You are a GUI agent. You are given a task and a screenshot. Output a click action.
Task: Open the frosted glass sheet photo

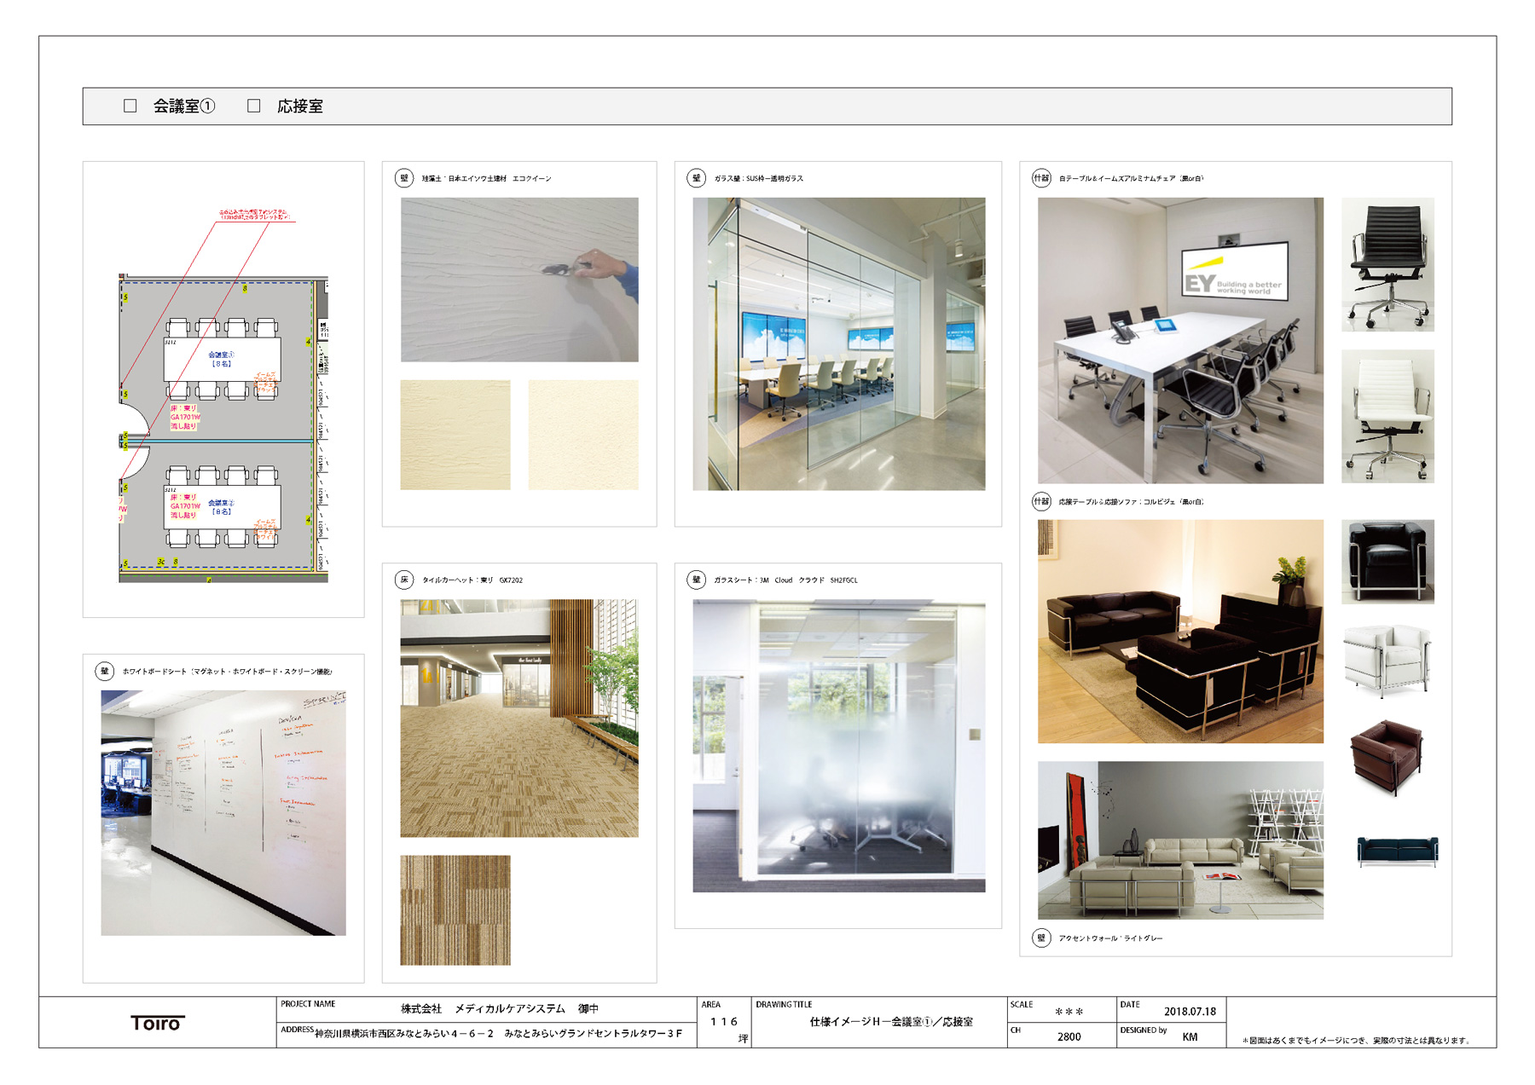(838, 746)
